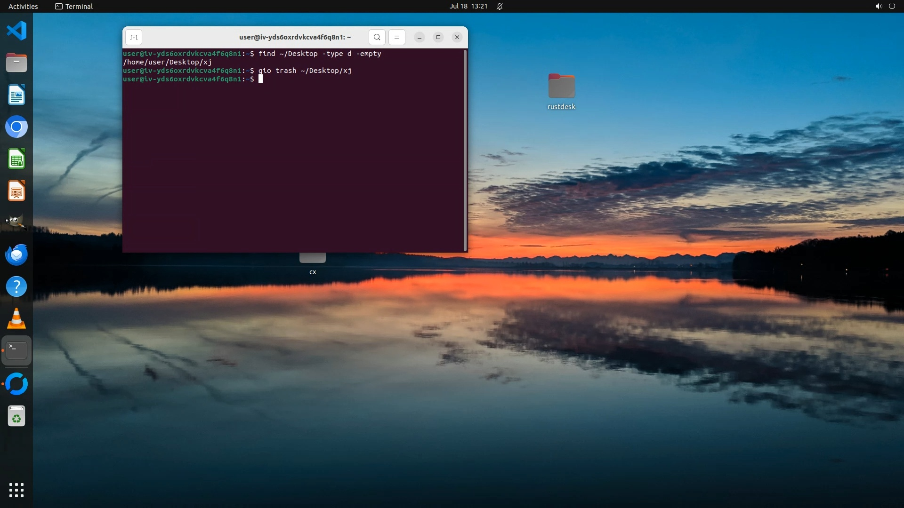Open the Trash from dock
The height and width of the screenshot is (508, 904).
coord(16,417)
